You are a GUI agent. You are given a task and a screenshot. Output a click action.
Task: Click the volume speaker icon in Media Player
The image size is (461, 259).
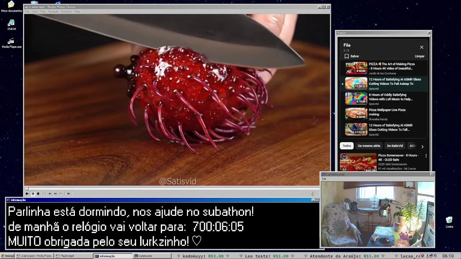click(x=313, y=194)
